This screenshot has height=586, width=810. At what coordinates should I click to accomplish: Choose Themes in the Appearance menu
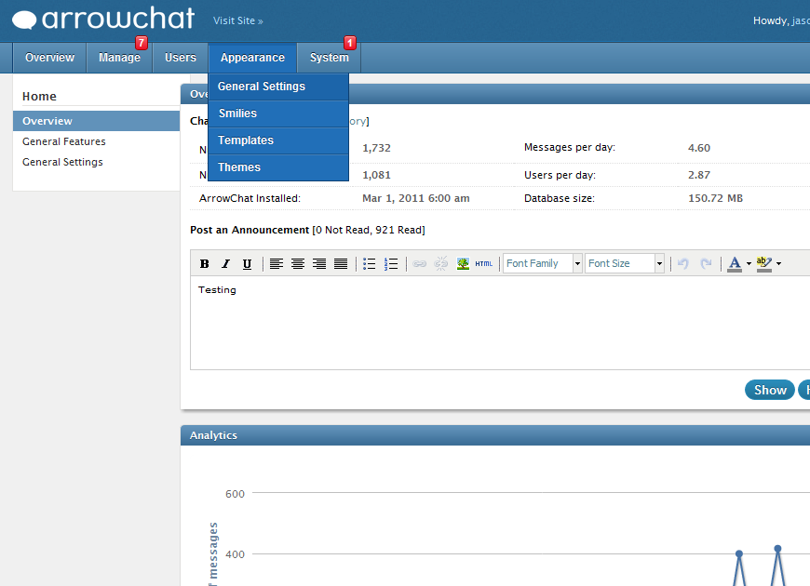tap(239, 167)
